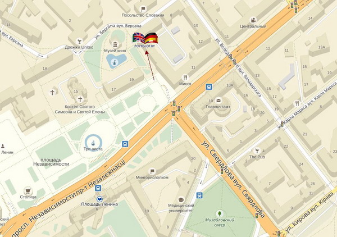Image resolution: width=337 pixels, height=237 pixels.
Task: Click the Главпочтамт envelope icon
Action: click(x=218, y=101)
